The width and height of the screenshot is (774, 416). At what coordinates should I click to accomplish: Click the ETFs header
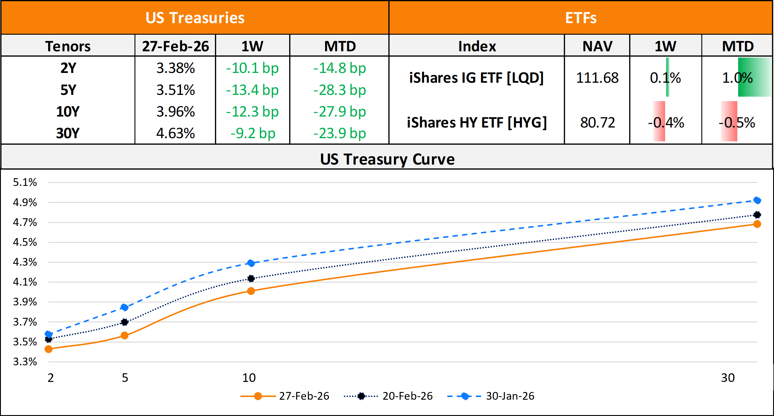(580, 17)
